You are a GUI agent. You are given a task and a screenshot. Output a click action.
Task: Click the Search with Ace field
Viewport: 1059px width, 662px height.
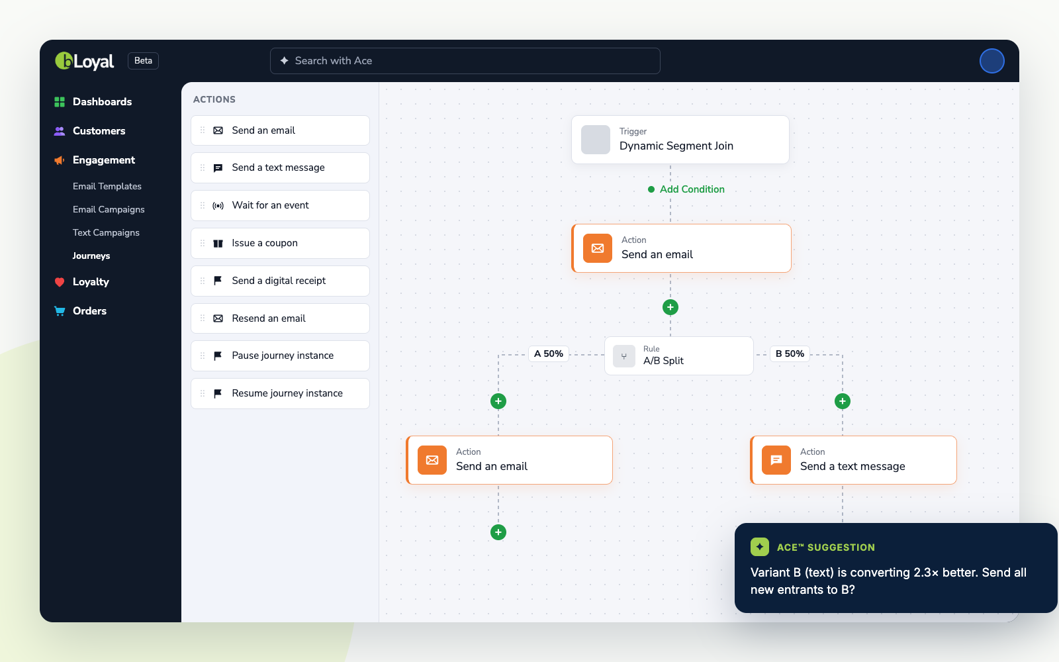[465, 61]
